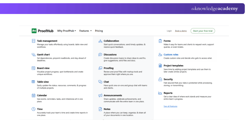Click the Chat bubbles icon
The image size is (248, 131).
(x=100, y=82)
